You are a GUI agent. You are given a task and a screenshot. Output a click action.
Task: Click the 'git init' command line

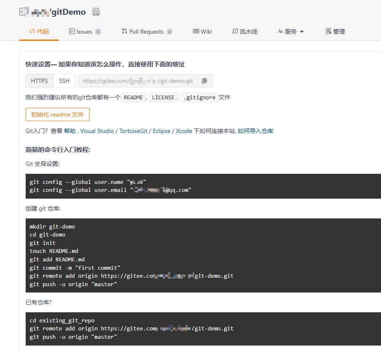point(42,243)
